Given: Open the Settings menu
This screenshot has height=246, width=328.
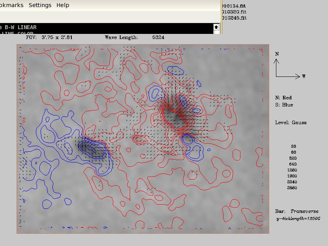Looking at the screenshot, I should (x=40, y=5).
